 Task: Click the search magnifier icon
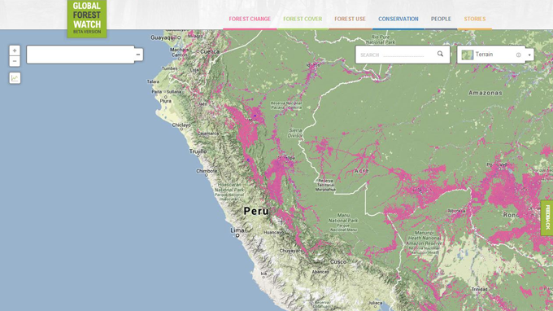440,54
